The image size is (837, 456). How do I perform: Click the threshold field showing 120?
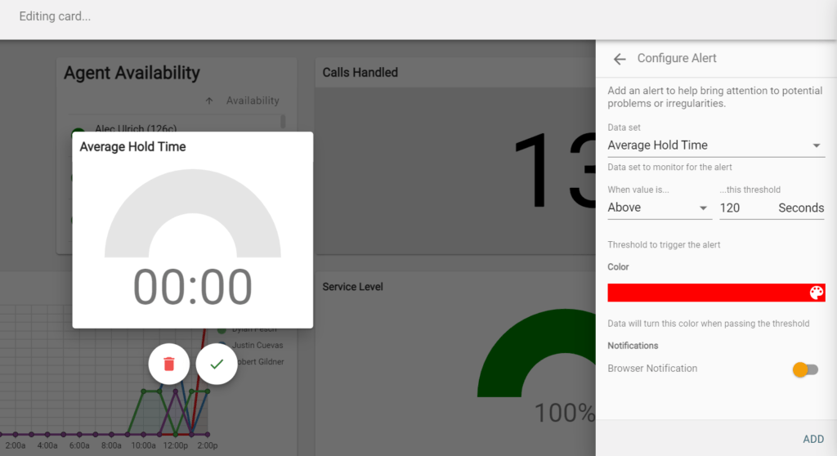[x=745, y=208]
